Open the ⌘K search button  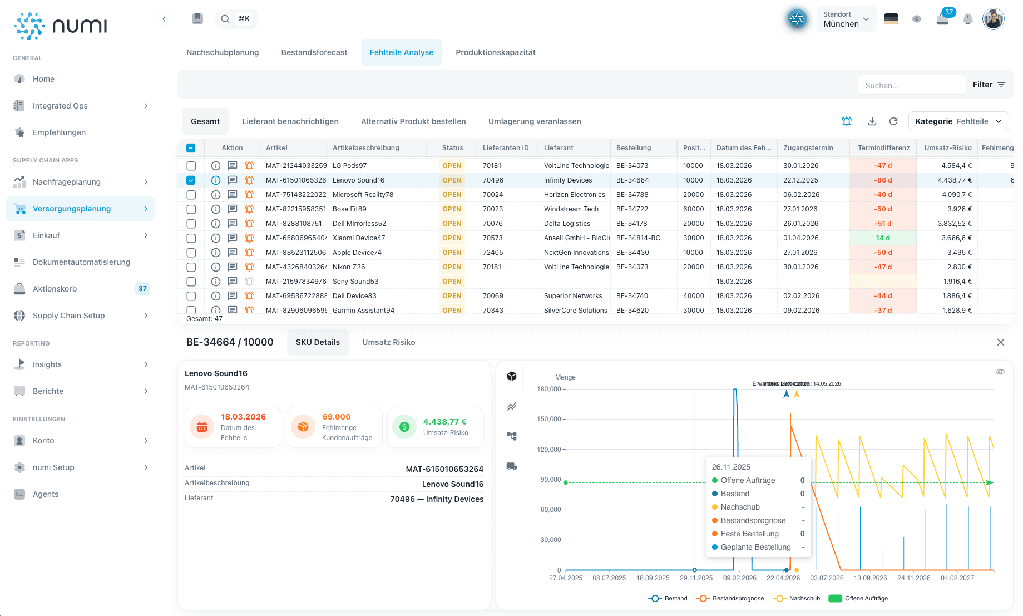coord(236,19)
